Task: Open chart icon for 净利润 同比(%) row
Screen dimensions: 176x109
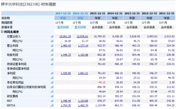Action: coord(52,78)
